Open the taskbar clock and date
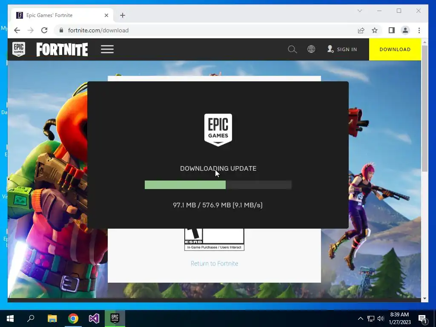The width and height of the screenshot is (436, 327). point(399,318)
